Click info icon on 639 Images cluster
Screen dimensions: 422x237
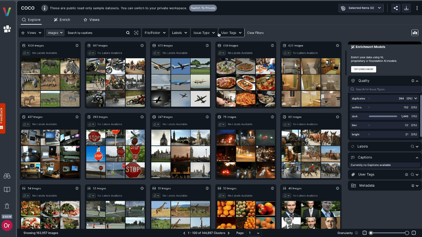tap(272, 45)
